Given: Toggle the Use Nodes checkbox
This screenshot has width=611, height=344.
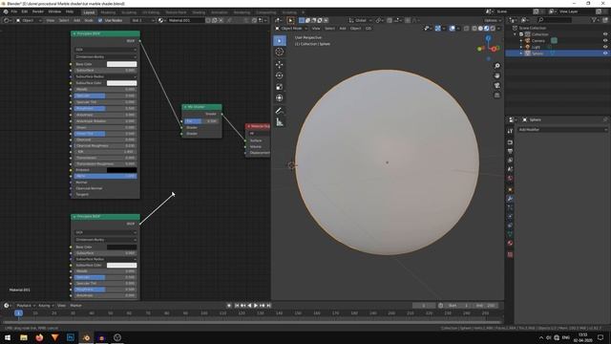Looking at the screenshot, I should point(100,20).
